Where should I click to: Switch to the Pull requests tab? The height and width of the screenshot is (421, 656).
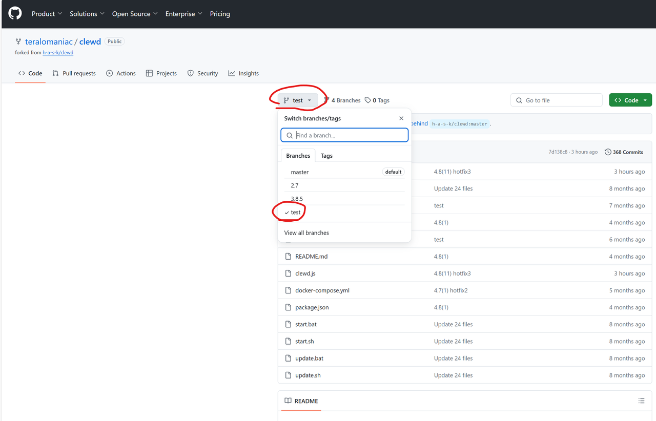tap(74, 73)
